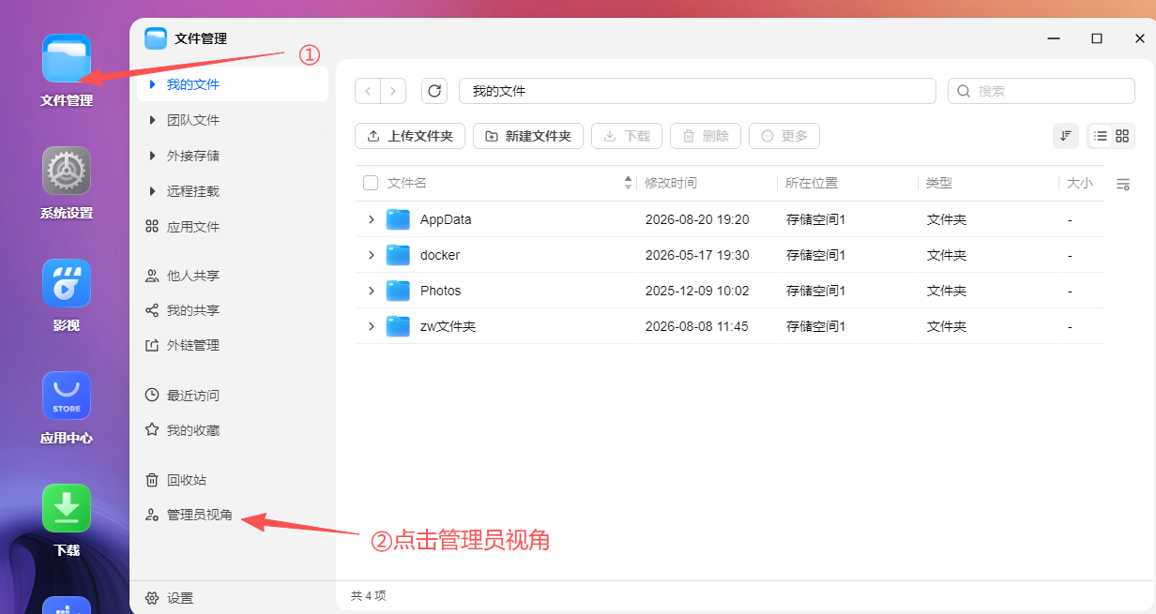Click 存储空间1 in the AppData row
Image resolution: width=1156 pixels, height=614 pixels.
tap(816, 219)
